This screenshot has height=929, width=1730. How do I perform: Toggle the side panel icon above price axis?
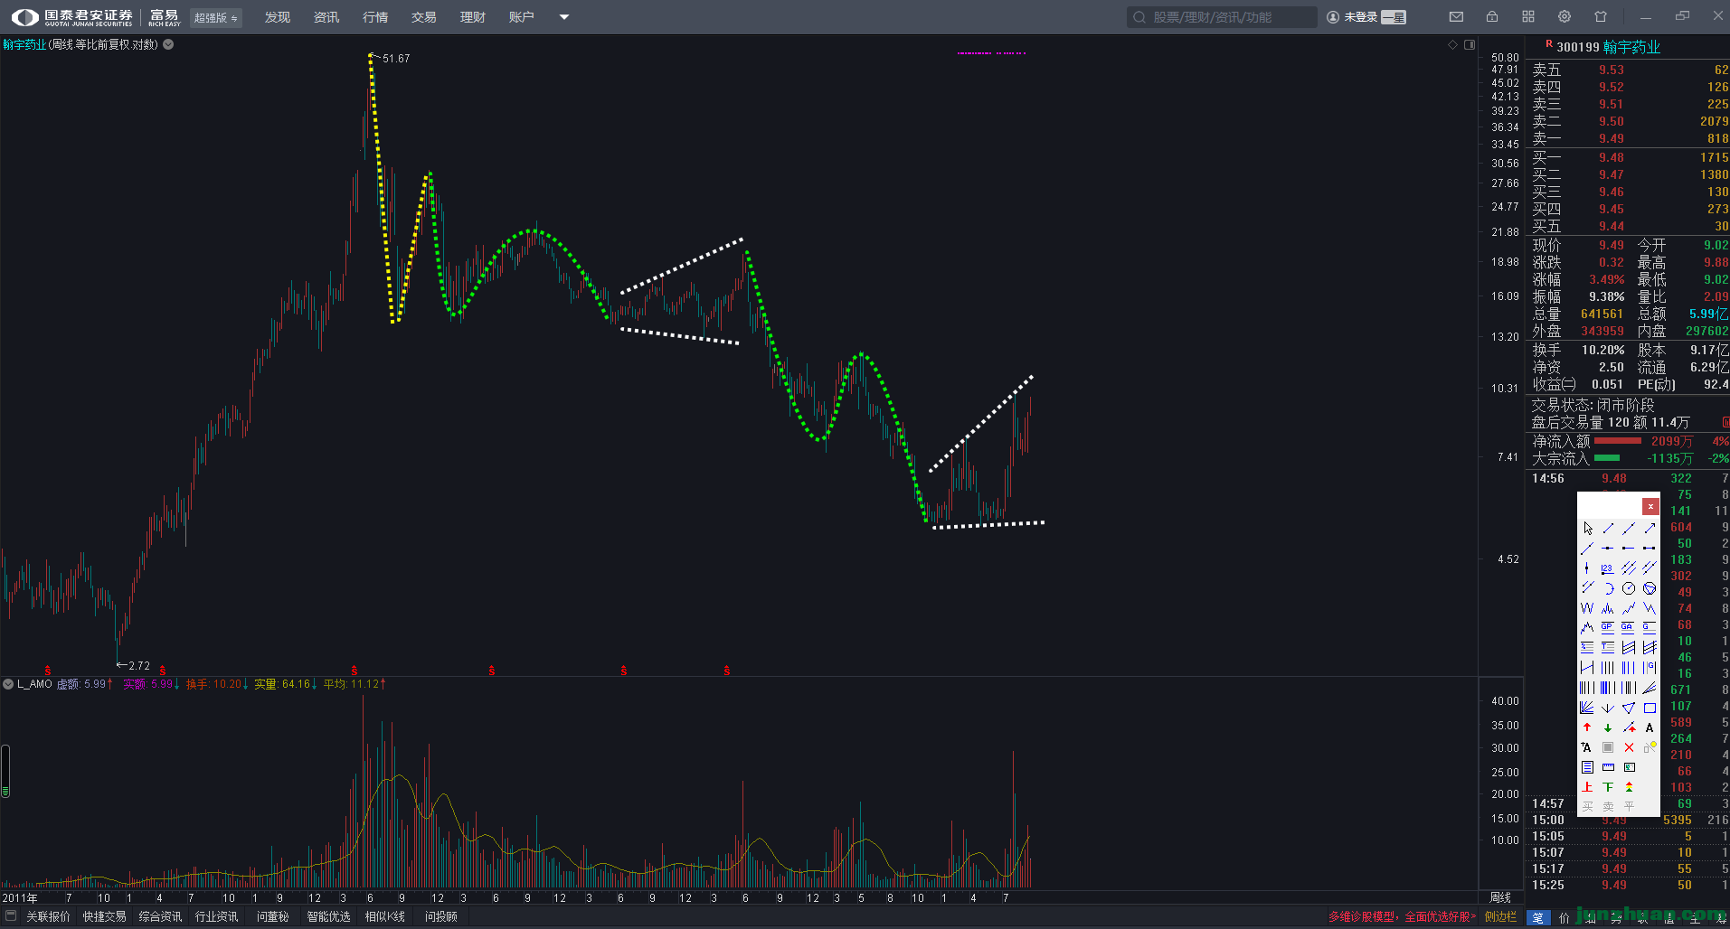pyautogui.click(x=1470, y=44)
